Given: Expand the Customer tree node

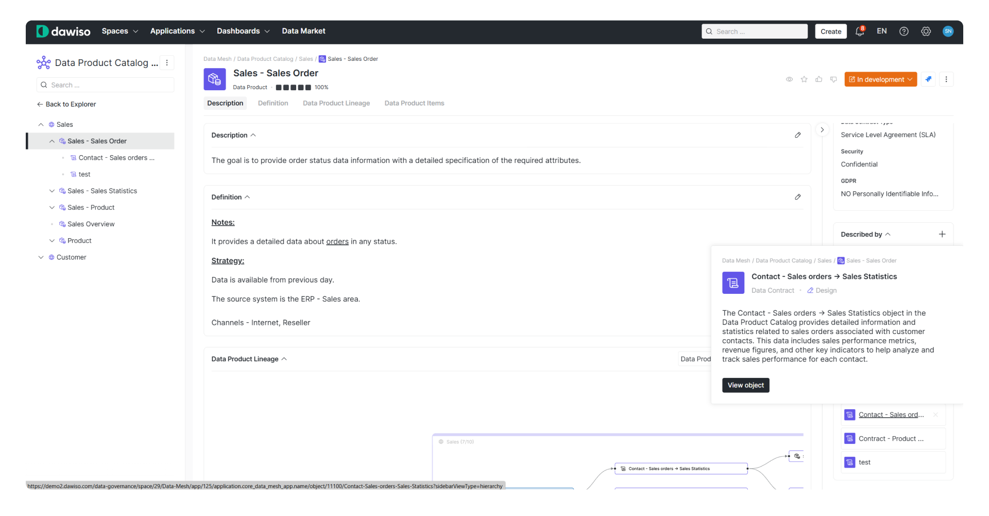Looking at the screenshot, I should (x=41, y=257).
